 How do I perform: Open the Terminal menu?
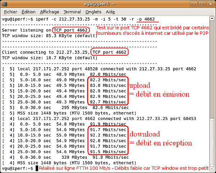pos(72,12)
